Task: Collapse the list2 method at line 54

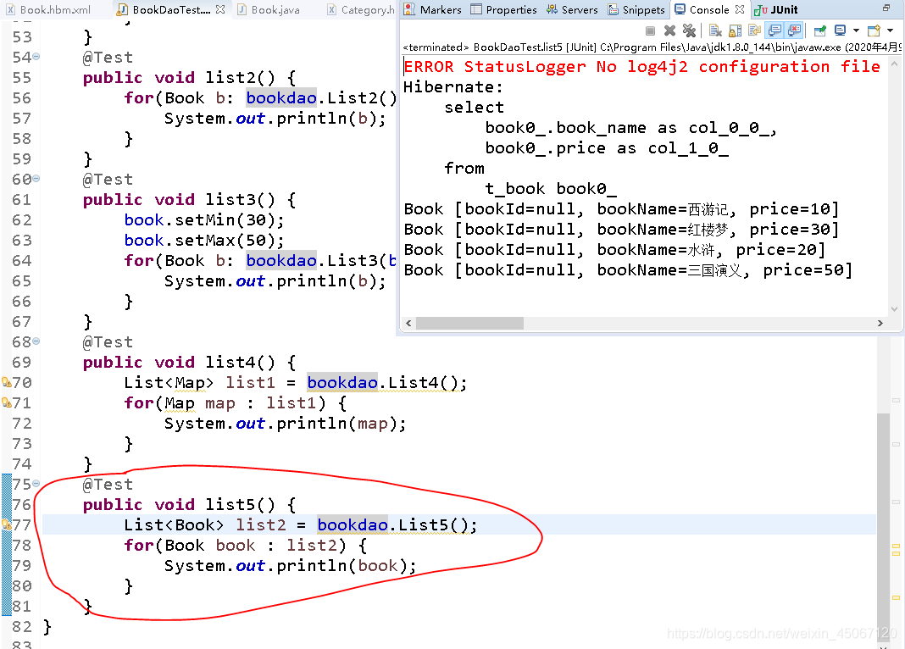Action: click(x=36, y=57)
